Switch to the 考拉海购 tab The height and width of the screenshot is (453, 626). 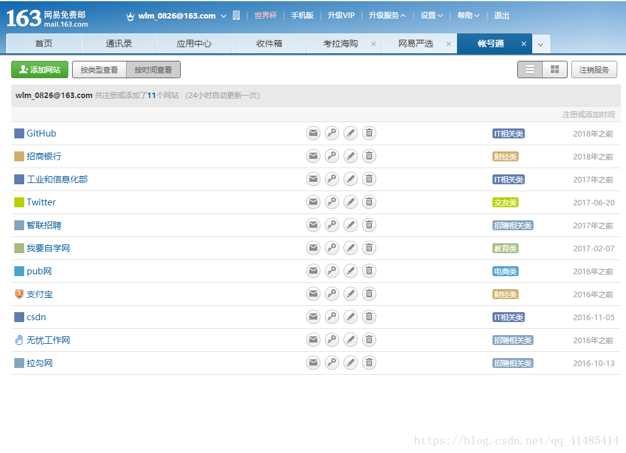(340, 44)
